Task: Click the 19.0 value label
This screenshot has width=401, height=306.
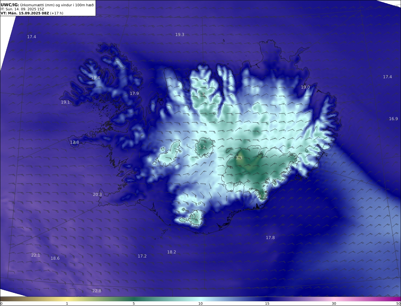Action: (305, 87)
